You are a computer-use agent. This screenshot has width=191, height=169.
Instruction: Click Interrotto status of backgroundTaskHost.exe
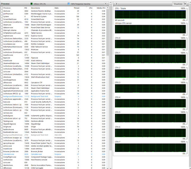tap(58, 135)
